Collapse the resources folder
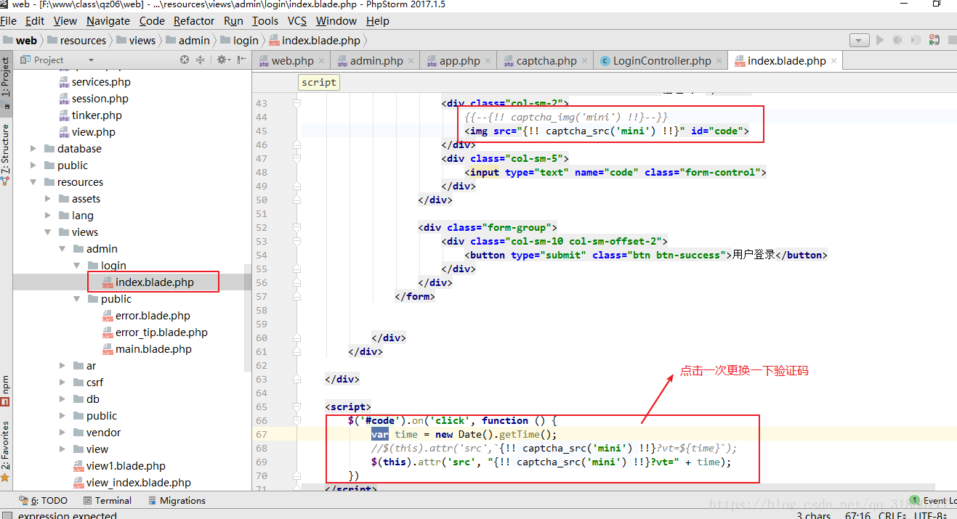 point(33,182)
